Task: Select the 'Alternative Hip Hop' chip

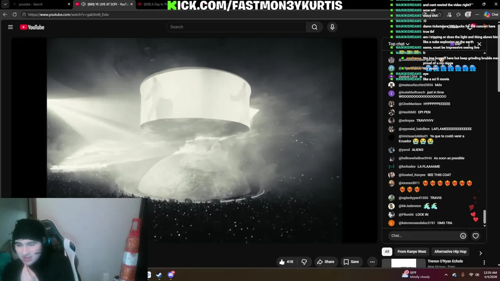Action: (450, 252)
